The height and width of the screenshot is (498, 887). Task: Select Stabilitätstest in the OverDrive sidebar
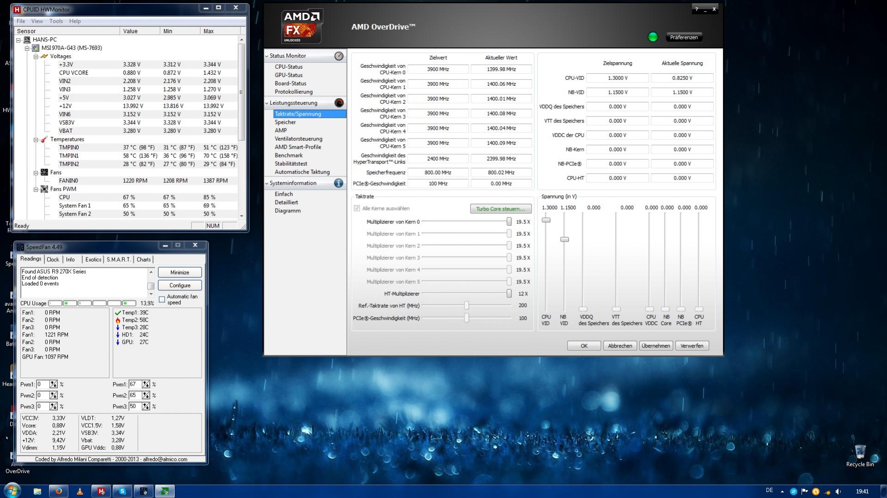click(x=291, y=164)
